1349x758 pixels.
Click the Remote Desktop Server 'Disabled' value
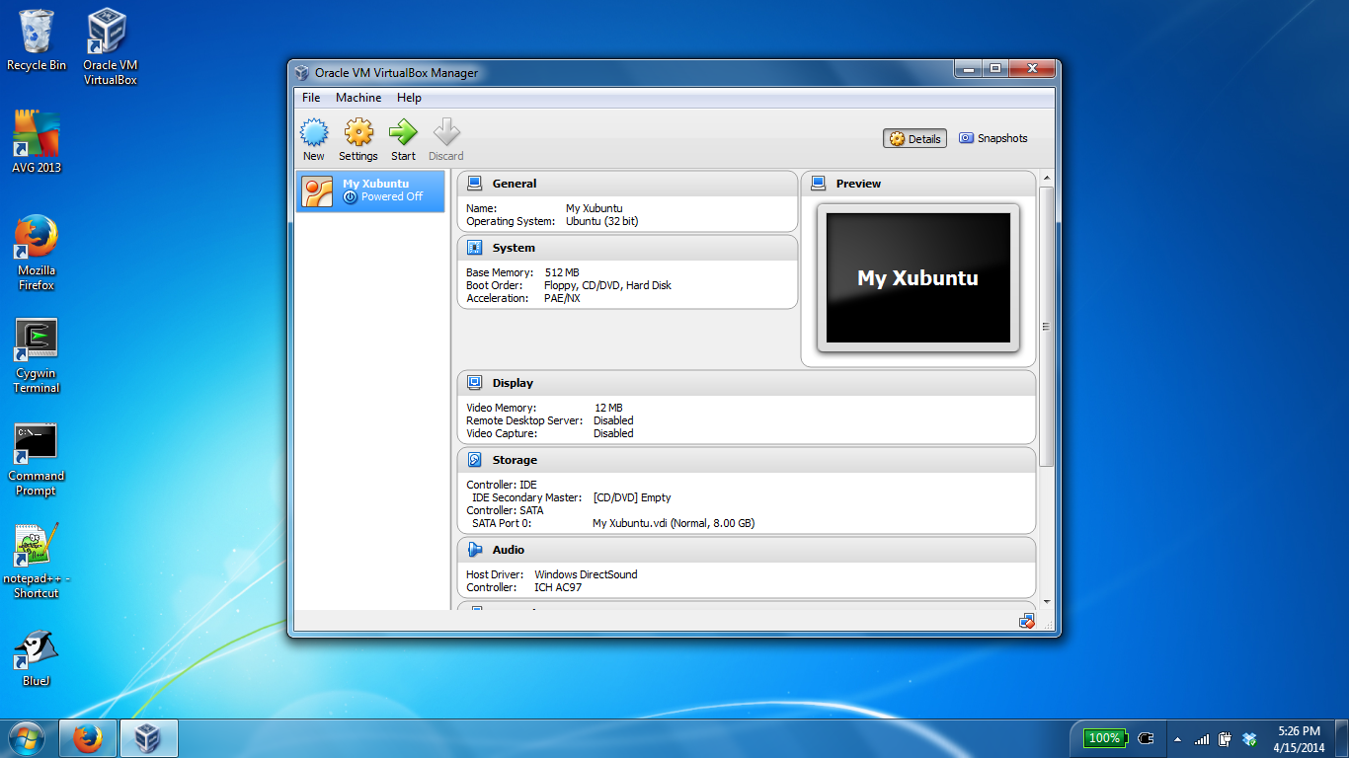coord(613,420)
